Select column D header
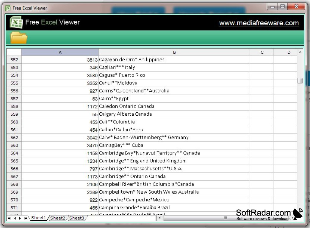This screenshot has height=228, width=310. pos(286,52)
